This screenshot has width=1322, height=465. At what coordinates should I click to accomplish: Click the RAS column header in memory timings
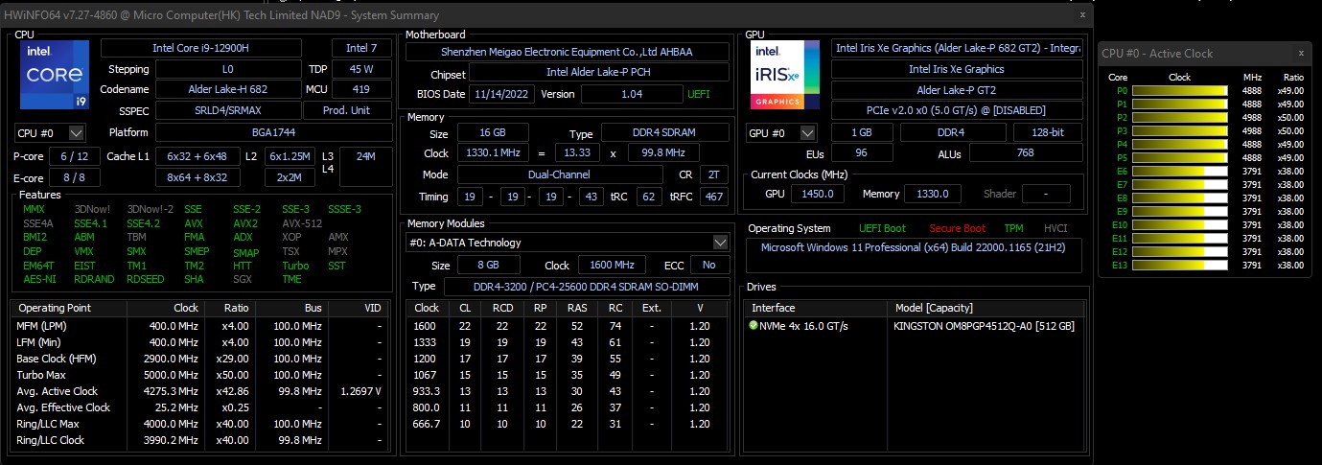pos(577,308)
